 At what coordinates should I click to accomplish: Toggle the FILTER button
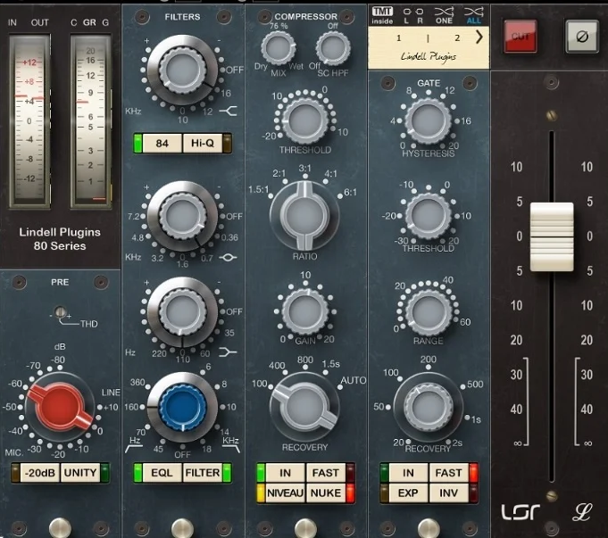click(202, 473)
